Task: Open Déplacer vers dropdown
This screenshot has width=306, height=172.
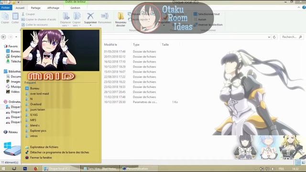Action: point(66,24)
